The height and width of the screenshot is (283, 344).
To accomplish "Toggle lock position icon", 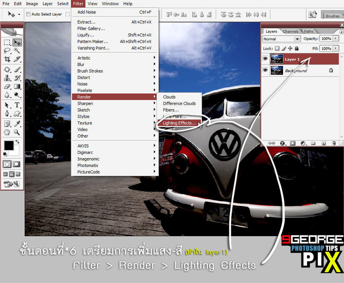I will [x=290, y=48].
